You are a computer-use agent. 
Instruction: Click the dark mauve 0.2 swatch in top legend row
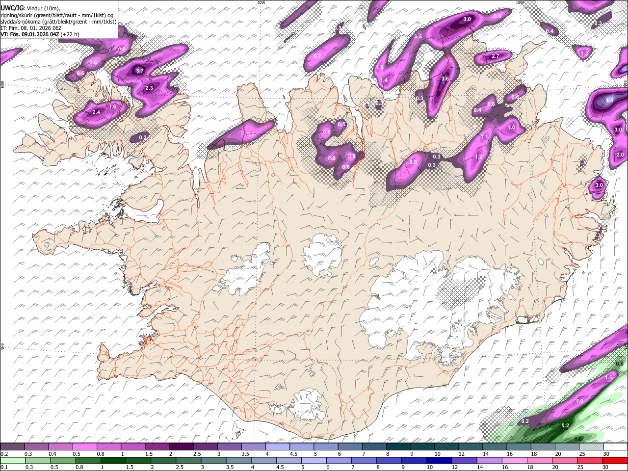point(12,447)
